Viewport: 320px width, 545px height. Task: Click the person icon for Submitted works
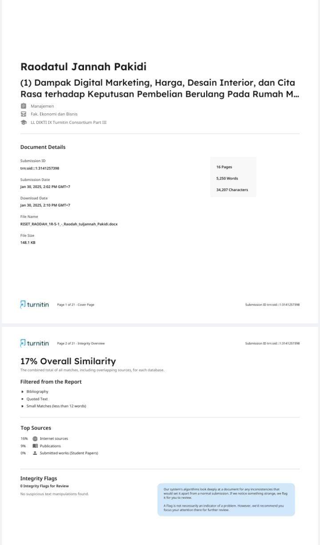(35, 453)
